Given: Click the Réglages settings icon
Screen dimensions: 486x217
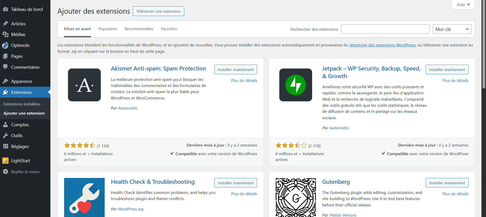Looking at the screenshot, I should coord(6,146).
